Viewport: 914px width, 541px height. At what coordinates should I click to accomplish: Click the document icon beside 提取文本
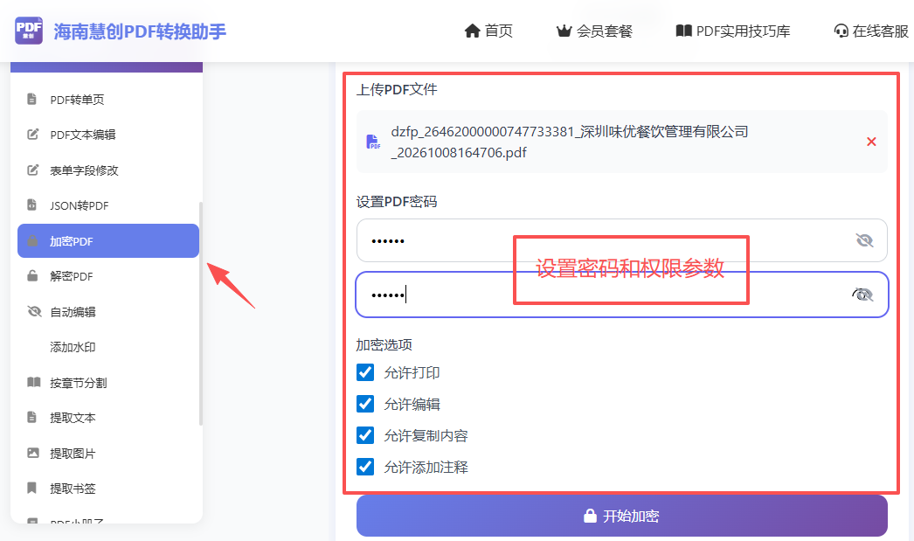(x=32, y=417)
